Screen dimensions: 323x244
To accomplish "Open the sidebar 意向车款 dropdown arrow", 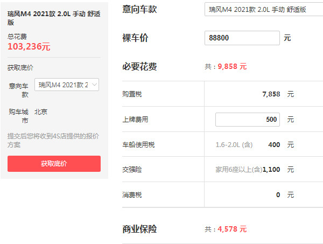I will point(95,85).
